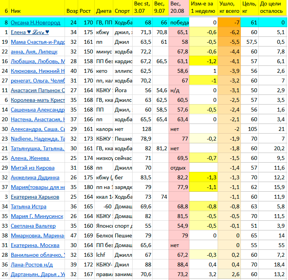Open the Лана-Ростов н/д link
288x280 pixels.
pyautogui.click(x=32, y=265)
